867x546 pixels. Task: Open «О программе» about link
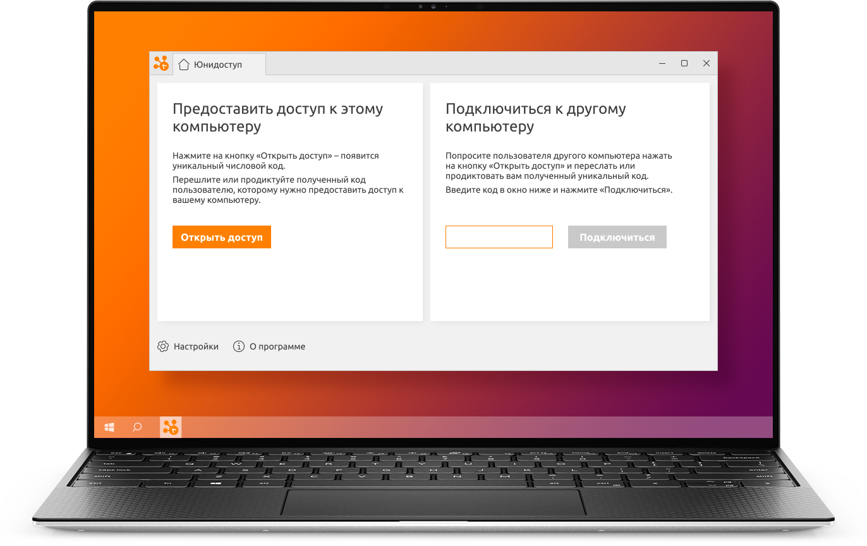(277, 346)
